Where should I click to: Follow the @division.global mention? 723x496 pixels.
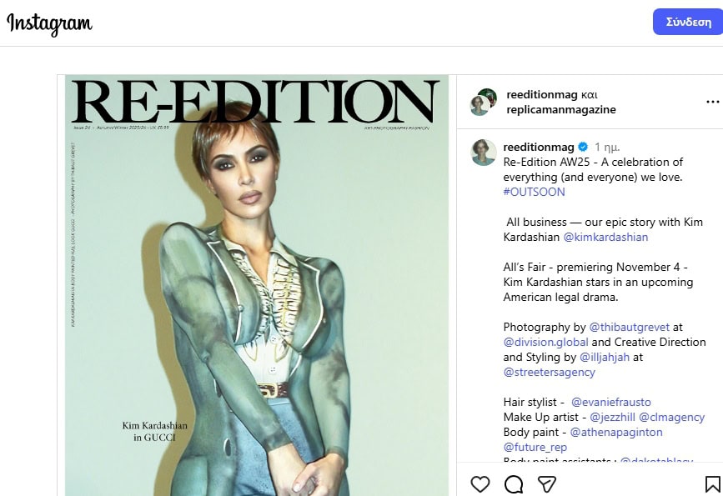point(545,342)
